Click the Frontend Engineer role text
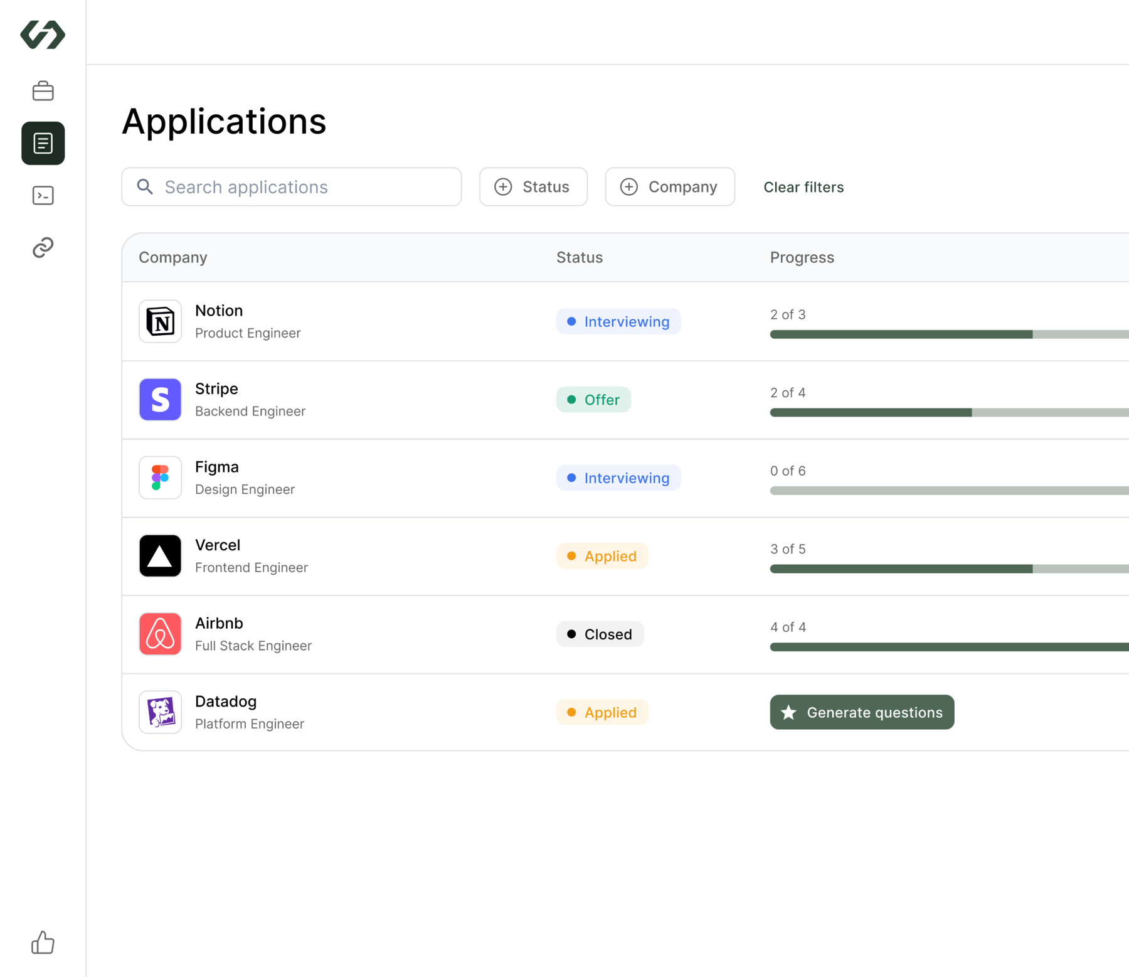Image resolution: width=1129 pixels, height=977 pixels. 252,567
